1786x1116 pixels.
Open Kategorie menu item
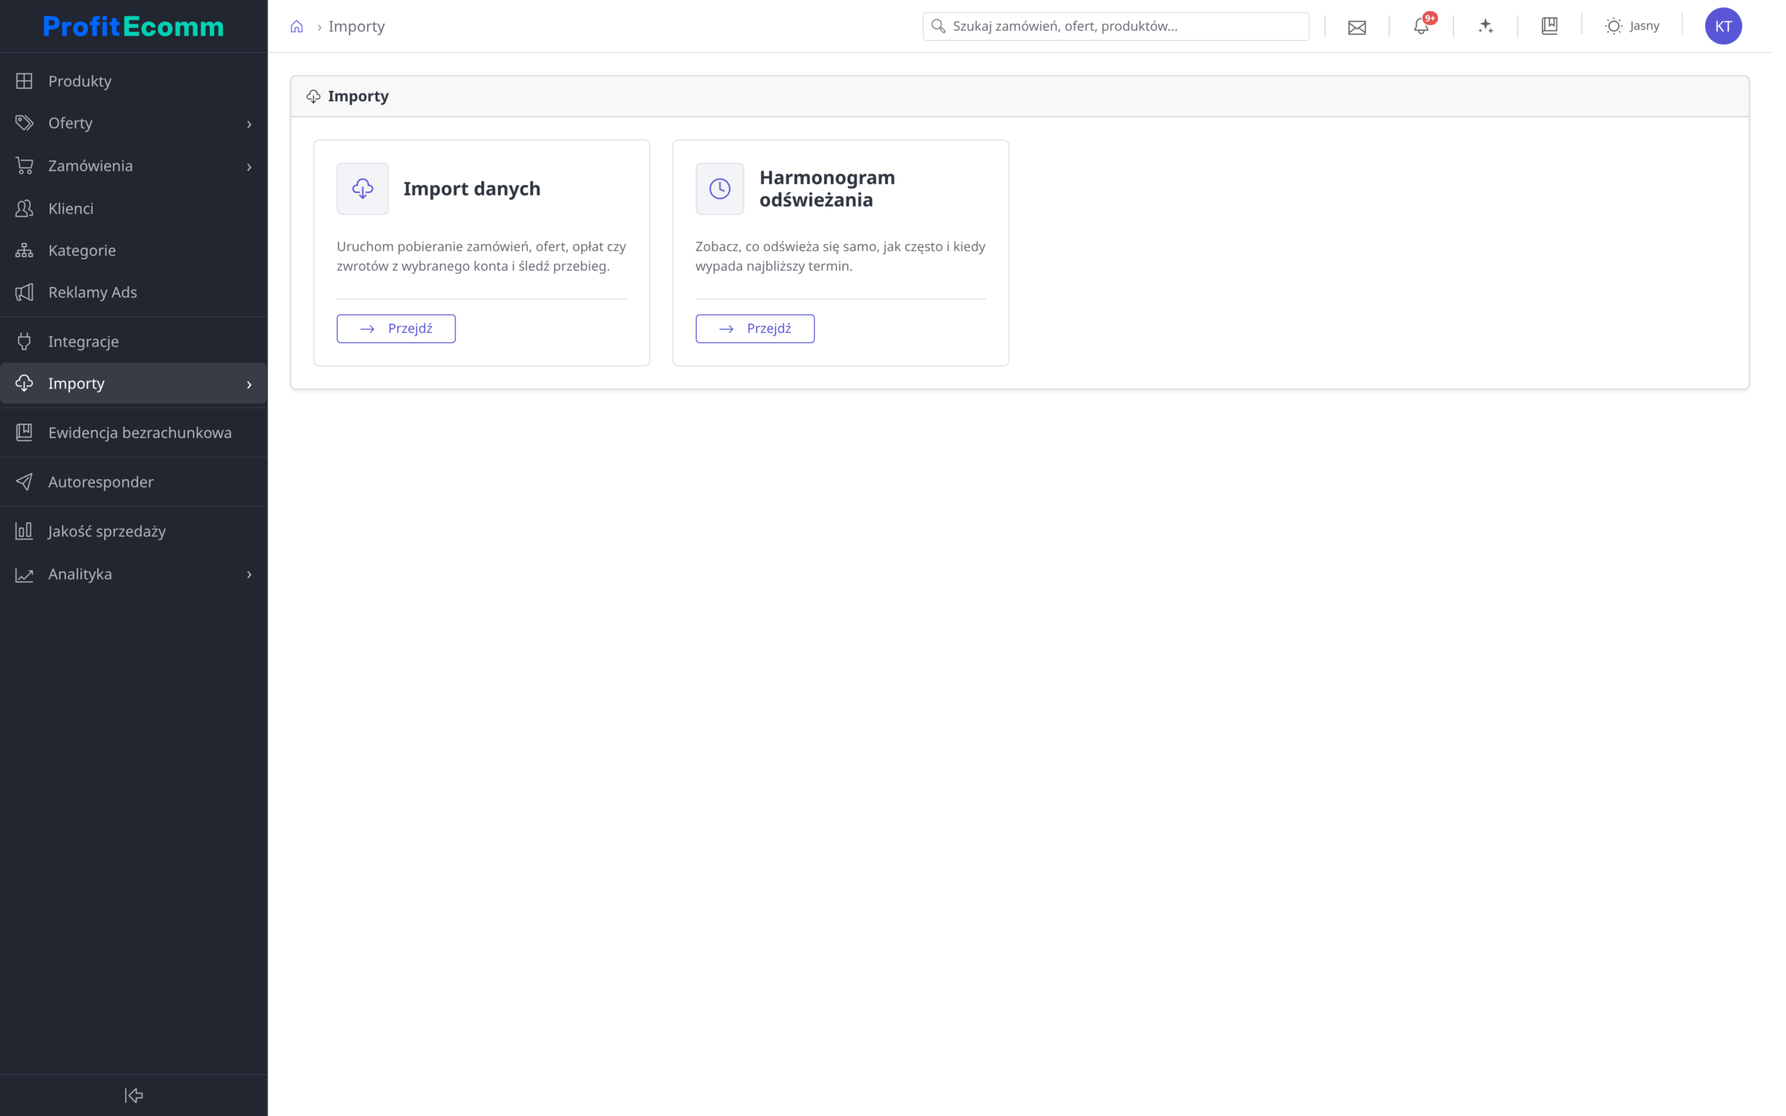pyautogui.click(x=133, y=250)
